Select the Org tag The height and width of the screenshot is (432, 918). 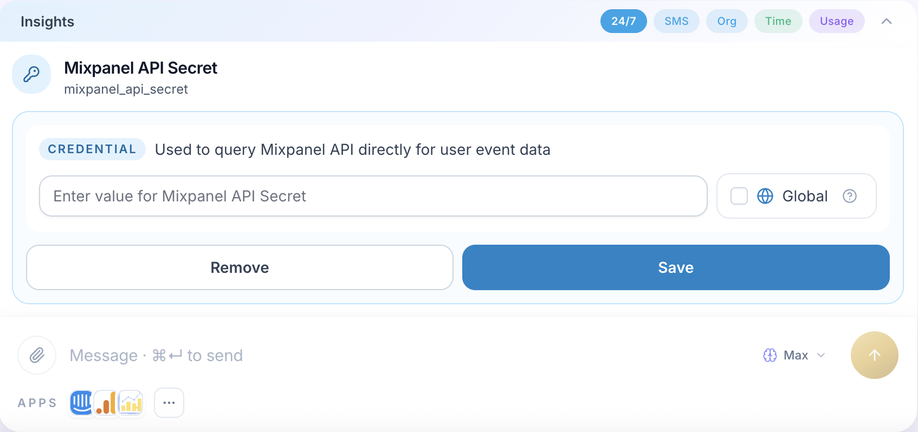click(x=726, y=21)
